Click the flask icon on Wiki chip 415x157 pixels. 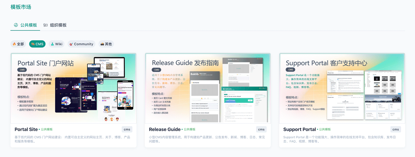click(x=52, y=44)
